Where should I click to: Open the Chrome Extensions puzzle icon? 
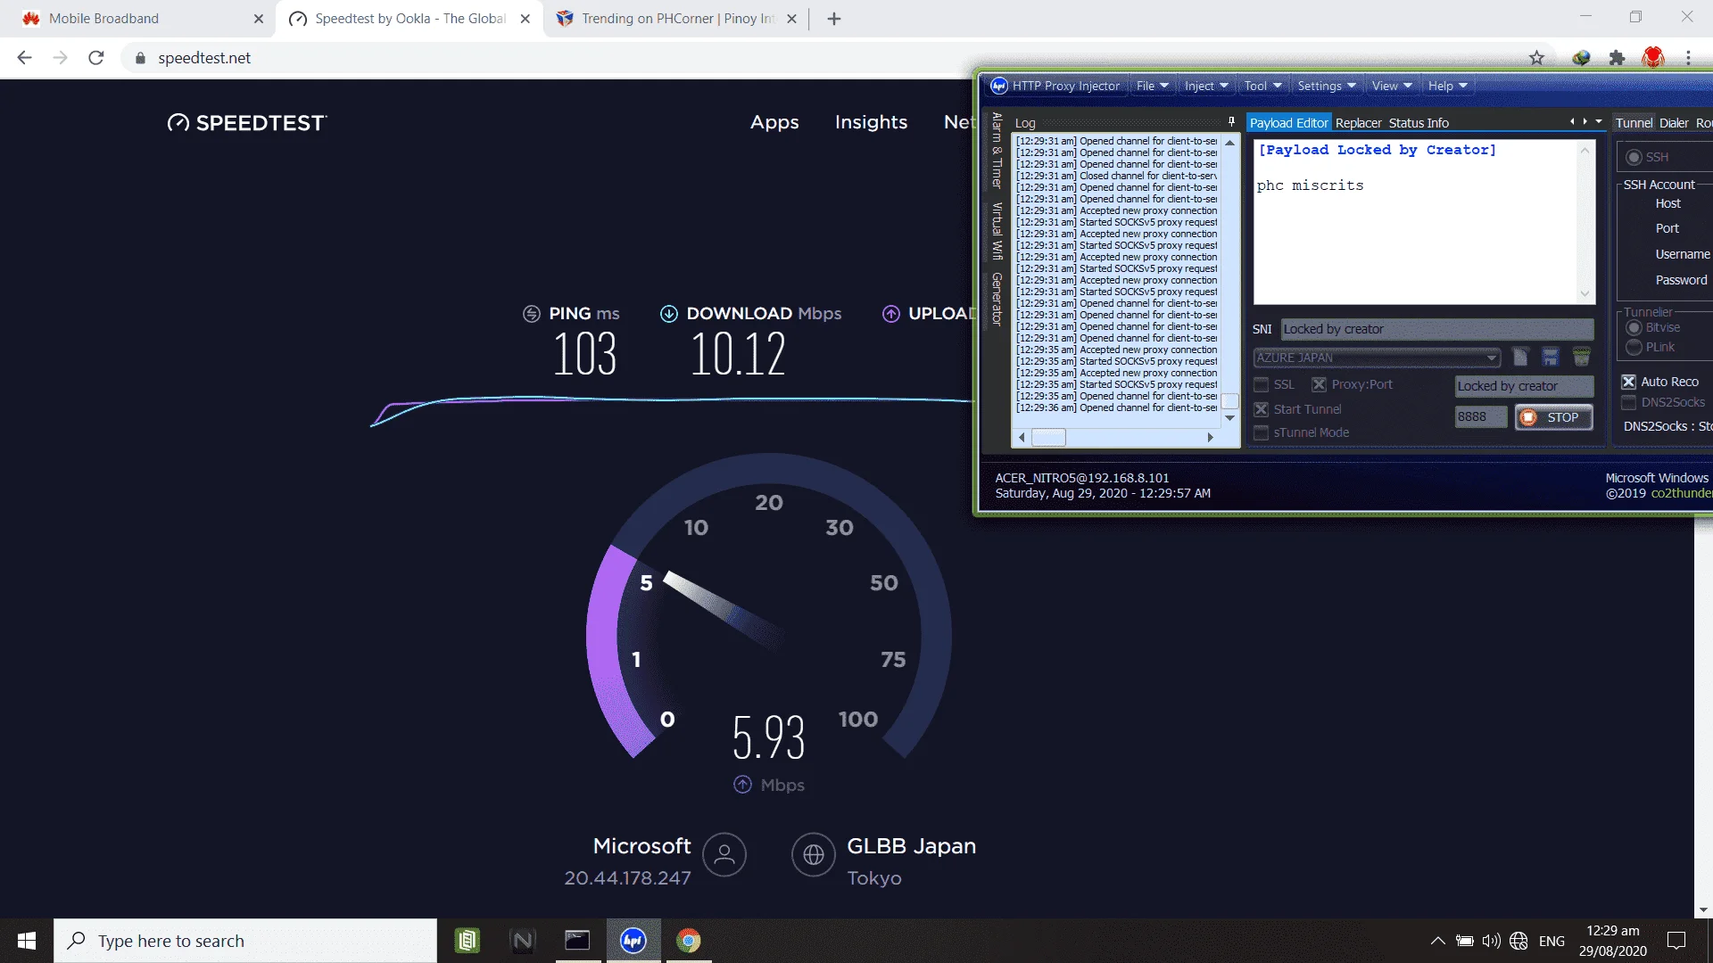(1617, 58)
